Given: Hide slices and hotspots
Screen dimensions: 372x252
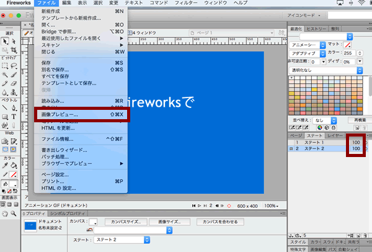Looking at the screenshot, I should [x=5, y=150].
